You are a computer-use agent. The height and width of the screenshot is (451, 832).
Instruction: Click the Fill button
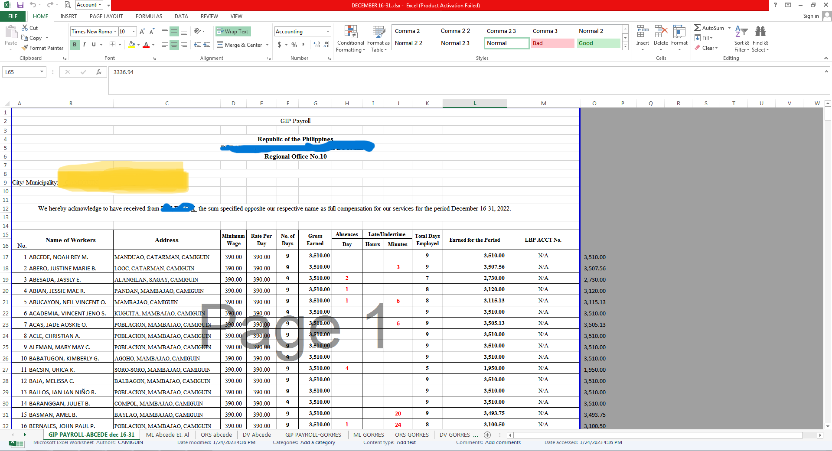point(704,38)
